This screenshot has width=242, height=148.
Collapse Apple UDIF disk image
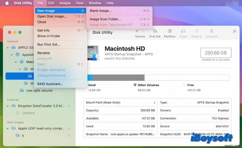(8, 128)
